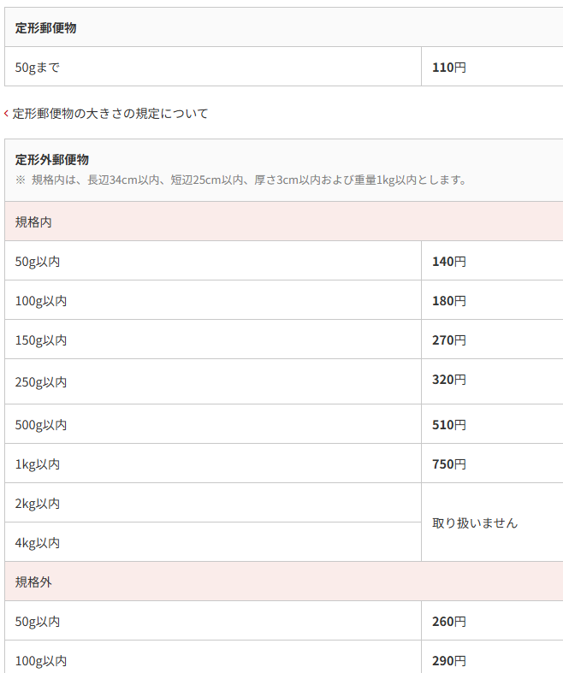The height and width of the screenshot is (673, 563).
Task: Click the 750円 price for 1kg以内
Action: point(449,463)
